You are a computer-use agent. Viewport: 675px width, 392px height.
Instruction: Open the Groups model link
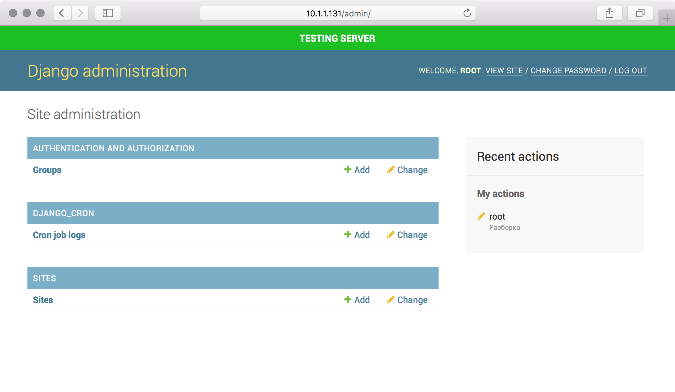point(47,170)
